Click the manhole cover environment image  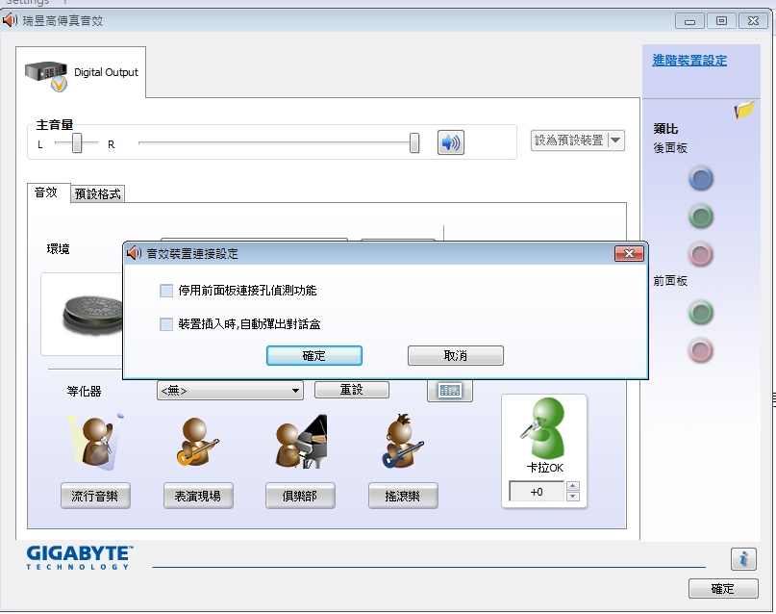93,314
